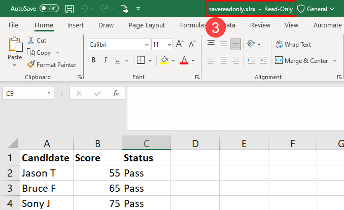Expand the Paste options arrow
The width and height of the screenshot is (344, 210).
click(x=15, y=65)
